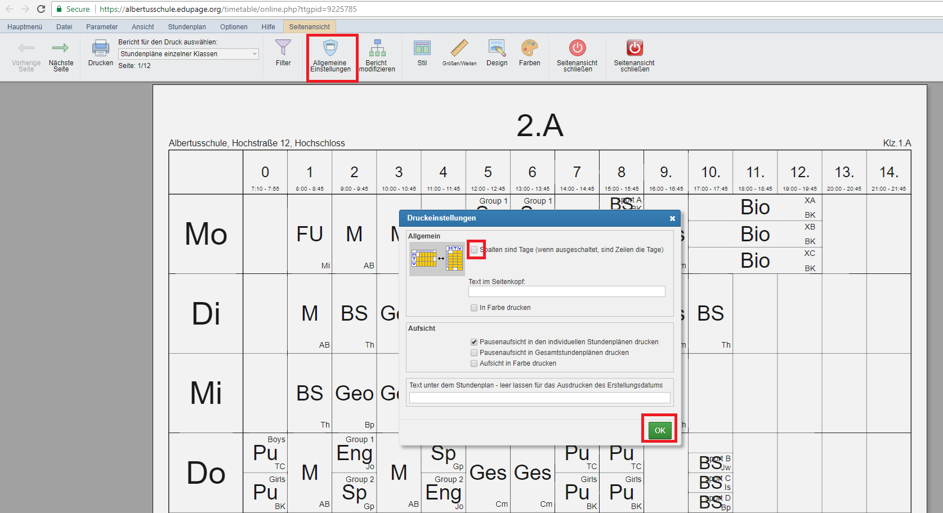This screenshot has width=943, height=513.
Task: Go to Nächste Seite arrow
Action: [61, 49]
